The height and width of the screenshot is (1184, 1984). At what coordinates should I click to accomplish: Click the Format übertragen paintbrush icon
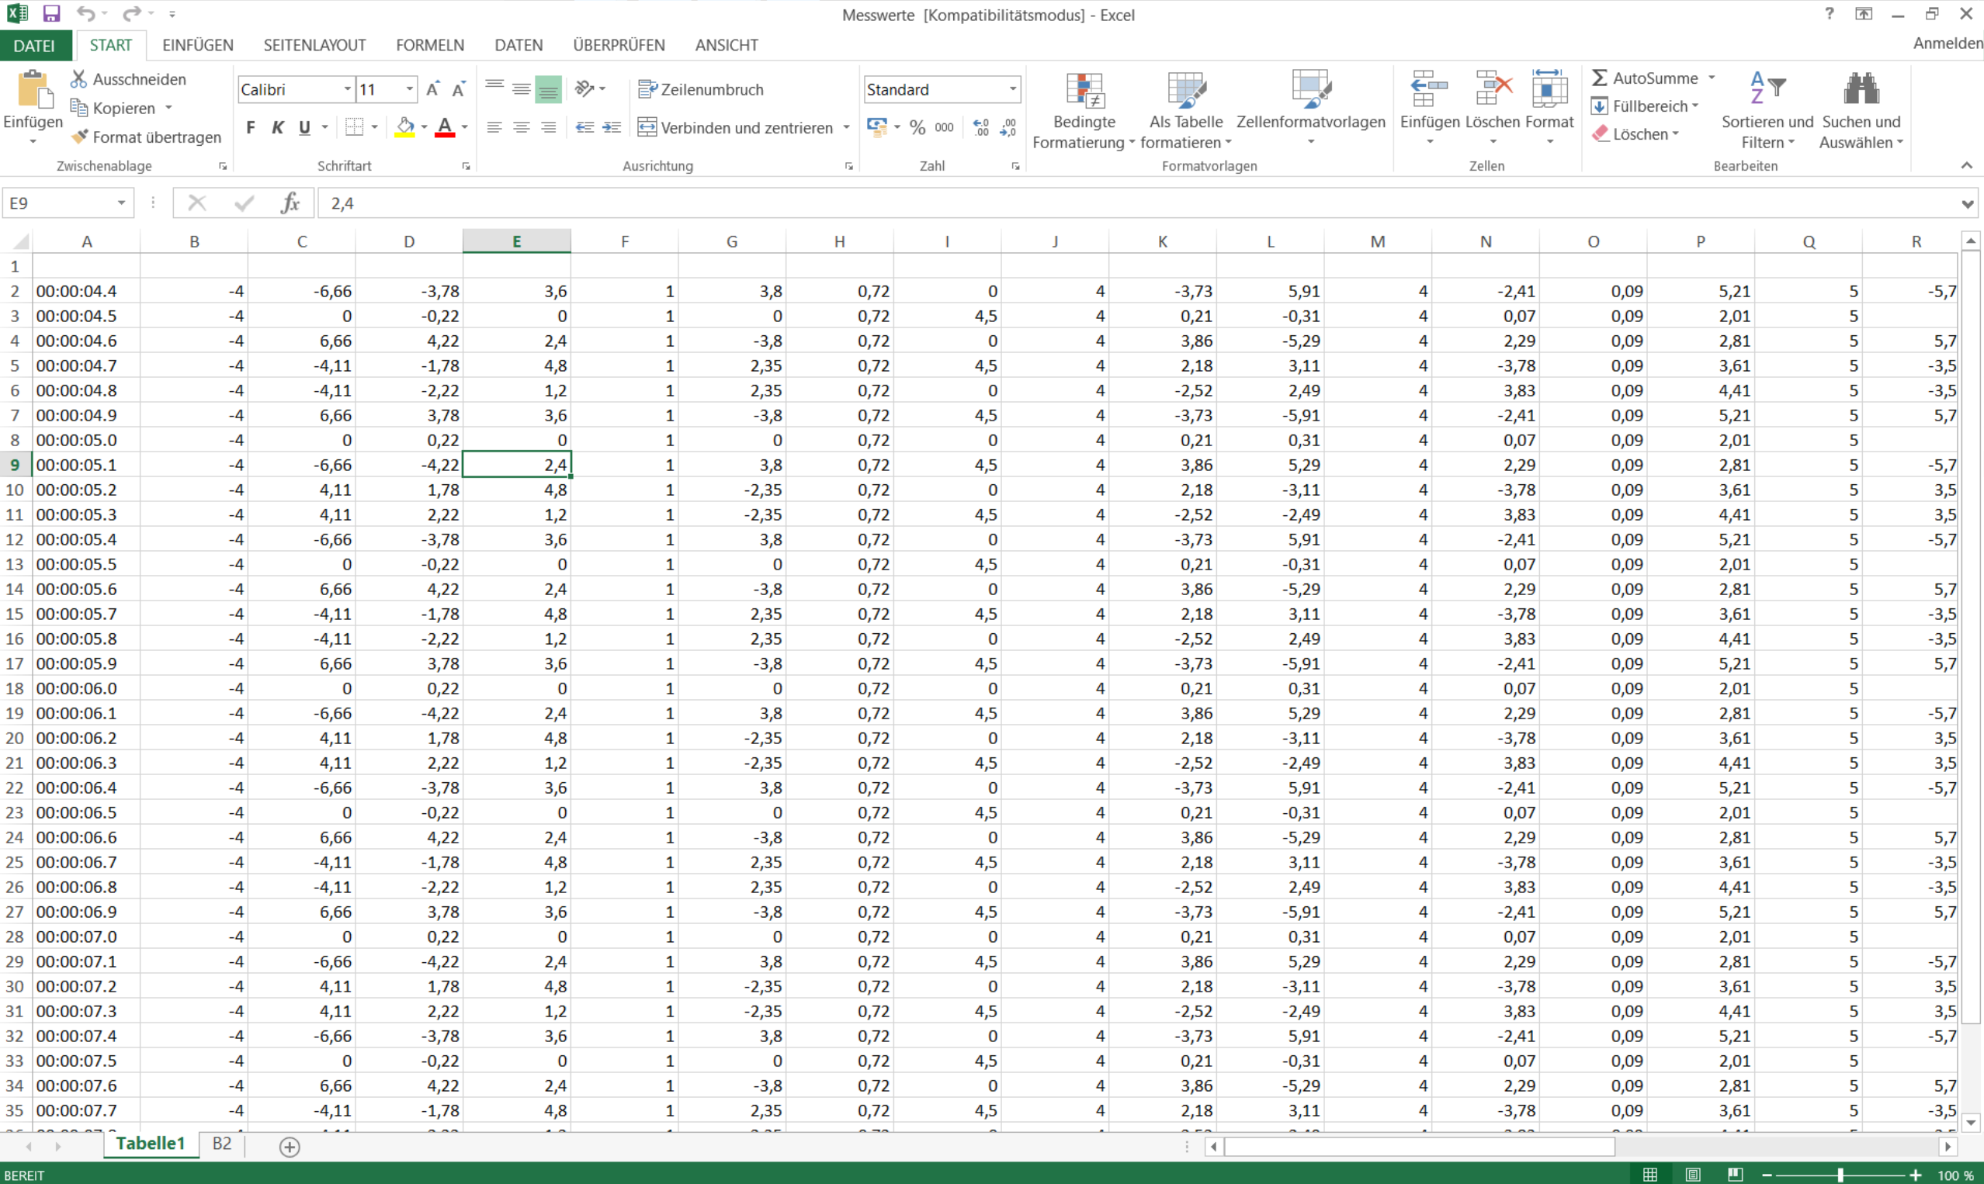79,137
